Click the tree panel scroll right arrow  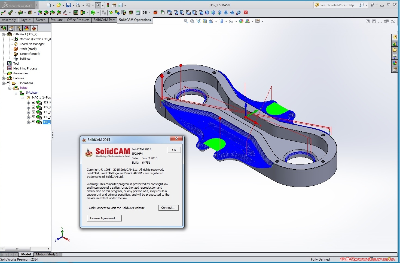49,249
